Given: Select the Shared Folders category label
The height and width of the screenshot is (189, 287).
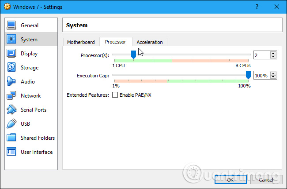Looking at the screenshot, I should coord(38,138).
